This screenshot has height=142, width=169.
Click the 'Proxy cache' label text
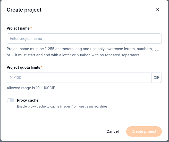click(x=28, y=100)
